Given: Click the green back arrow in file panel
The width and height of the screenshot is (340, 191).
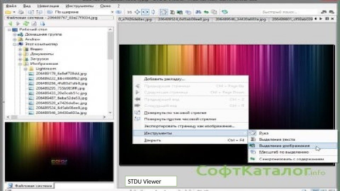Looking at the screenshot, I should [10, 24].
